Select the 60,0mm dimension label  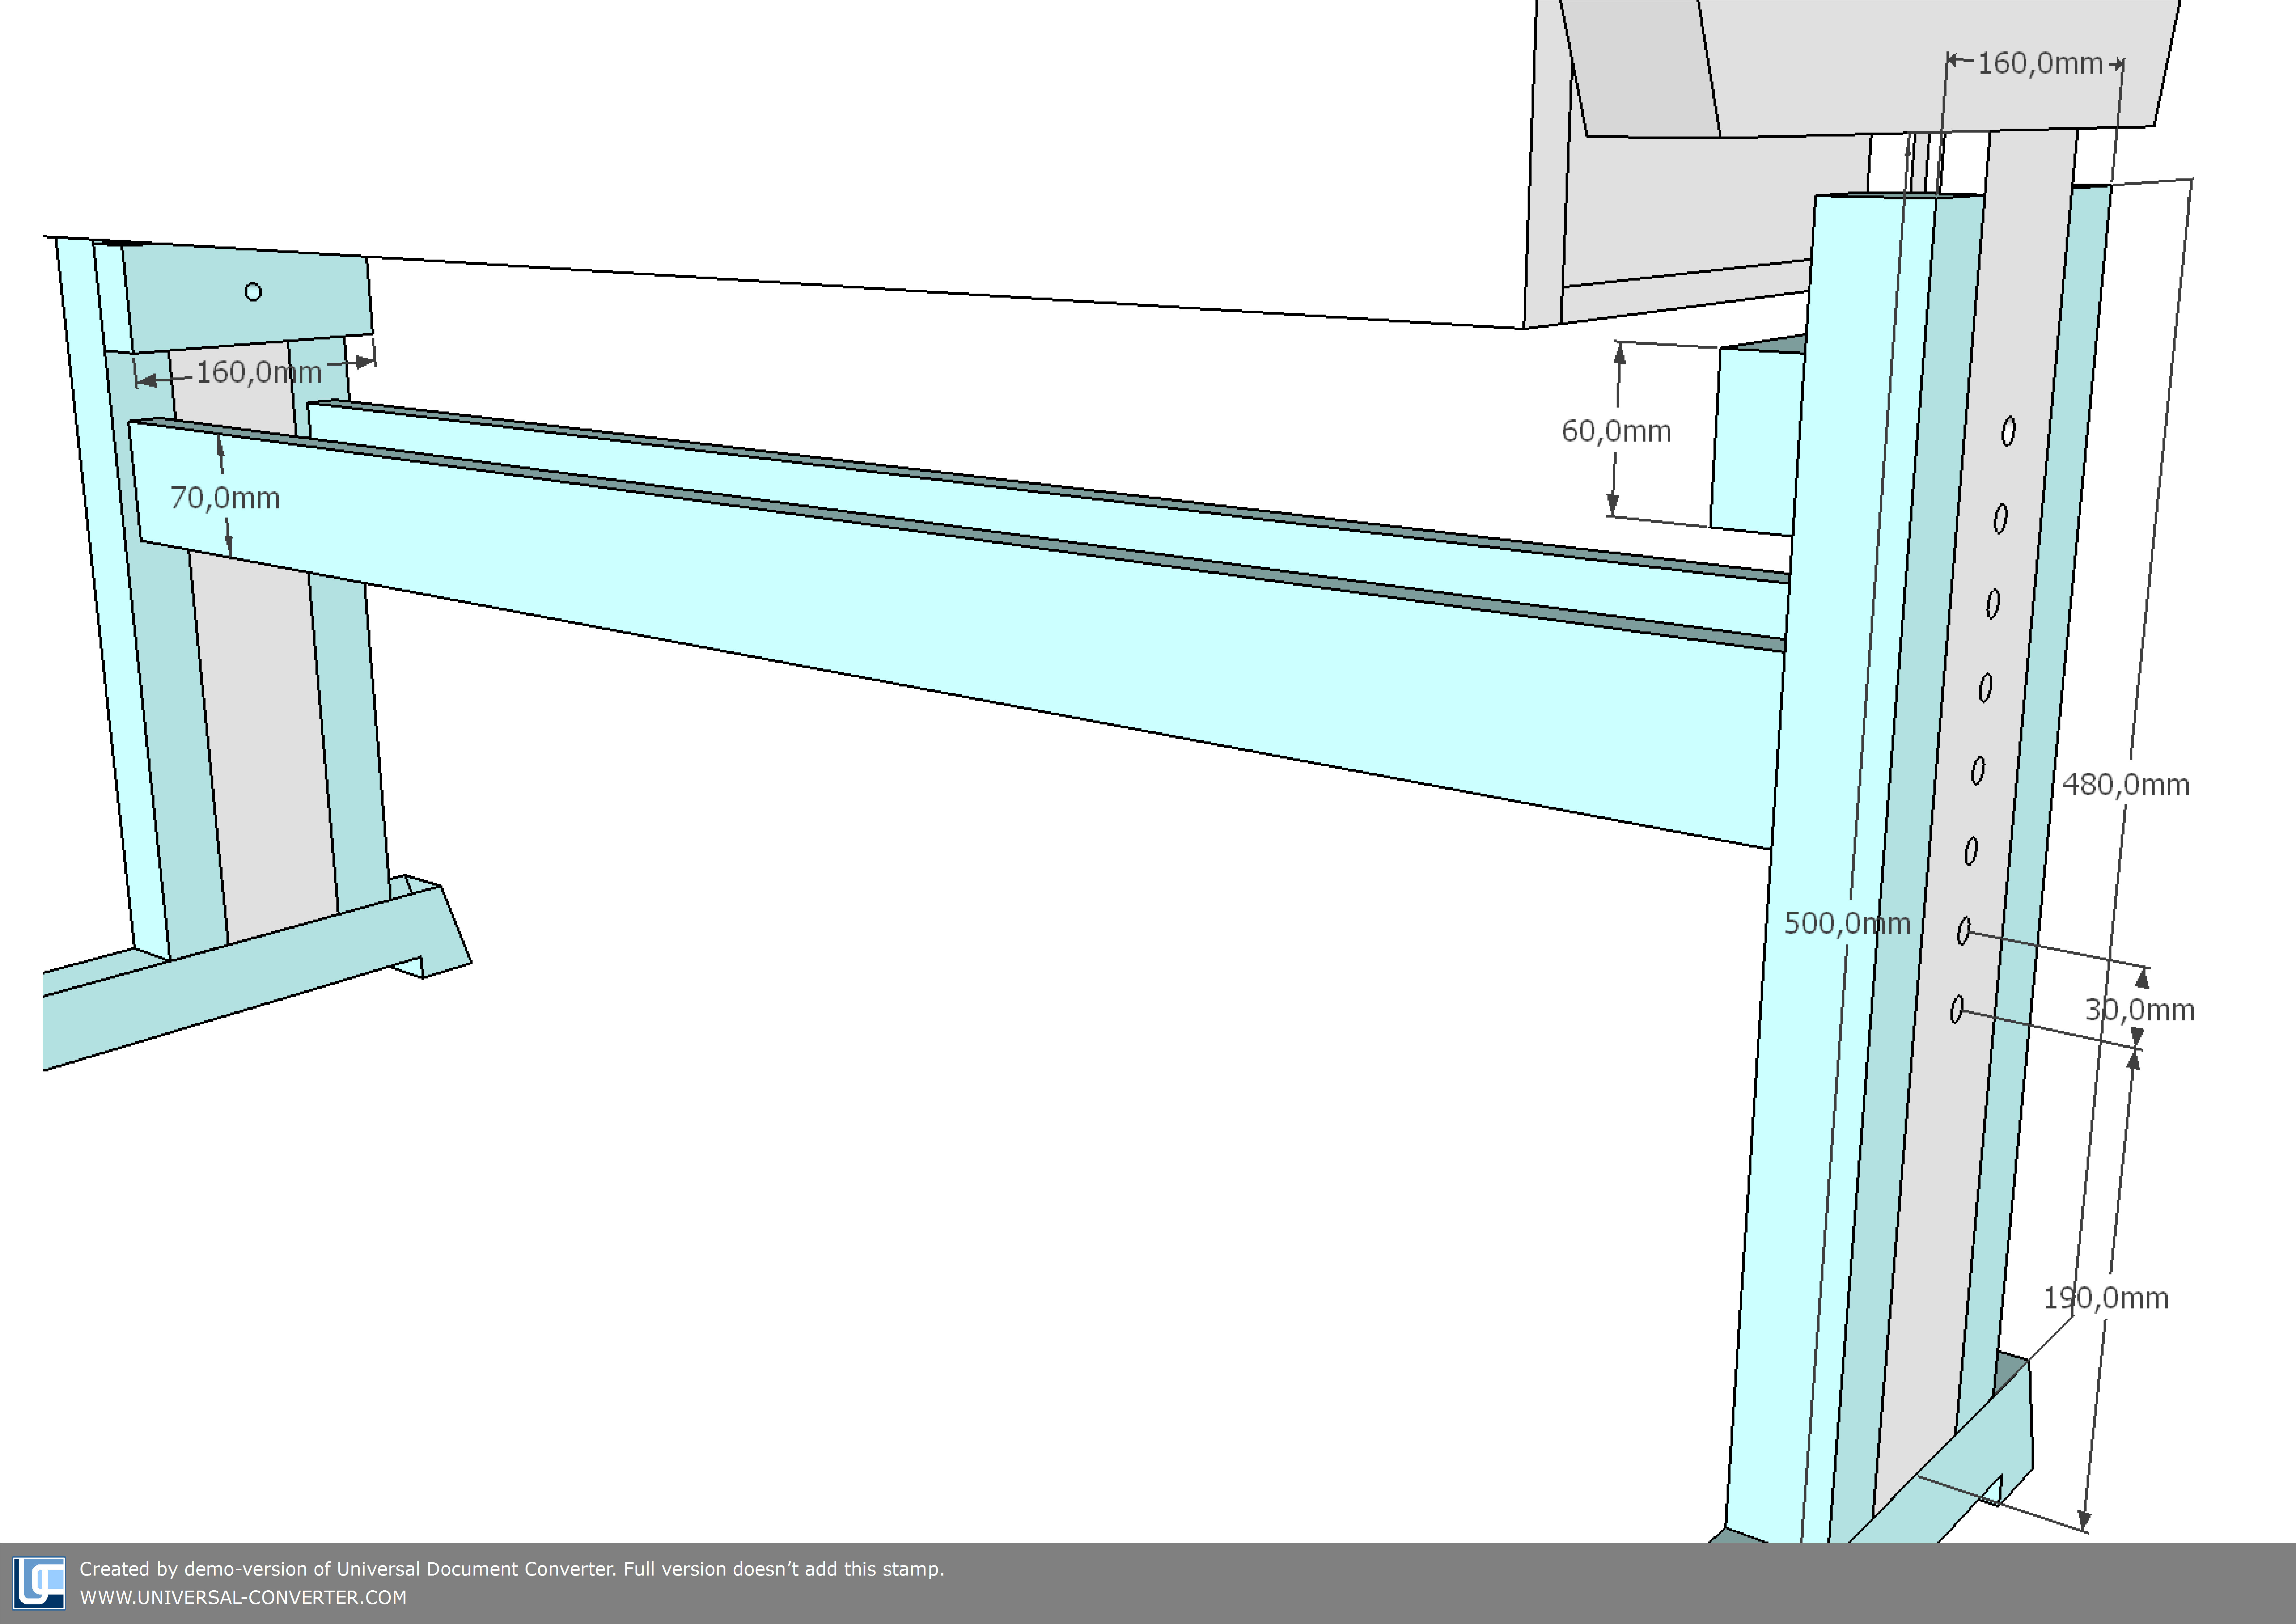pos(1616,431)
